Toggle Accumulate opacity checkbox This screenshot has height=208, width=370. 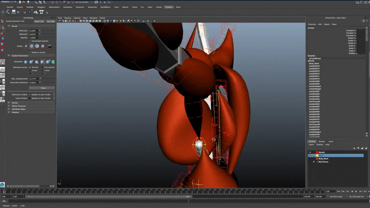[30, 41]
